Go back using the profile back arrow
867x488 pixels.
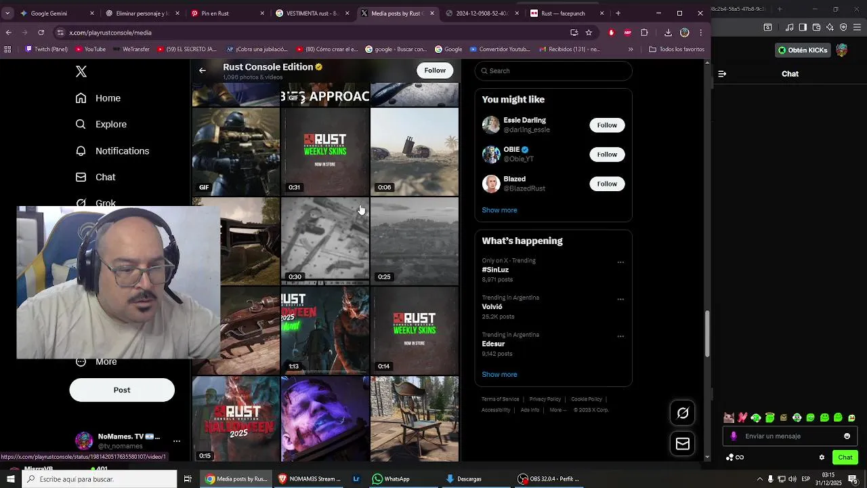203,70
